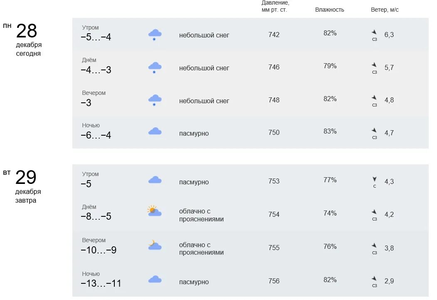Click the Monday morning pressure value 742
437x300 pixels.
(x=274, y=35)
